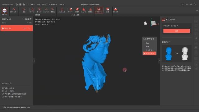Open more options (…) for model 1019_01
Image resolution: width=199 pixels, height=112 pixels.
29,28
